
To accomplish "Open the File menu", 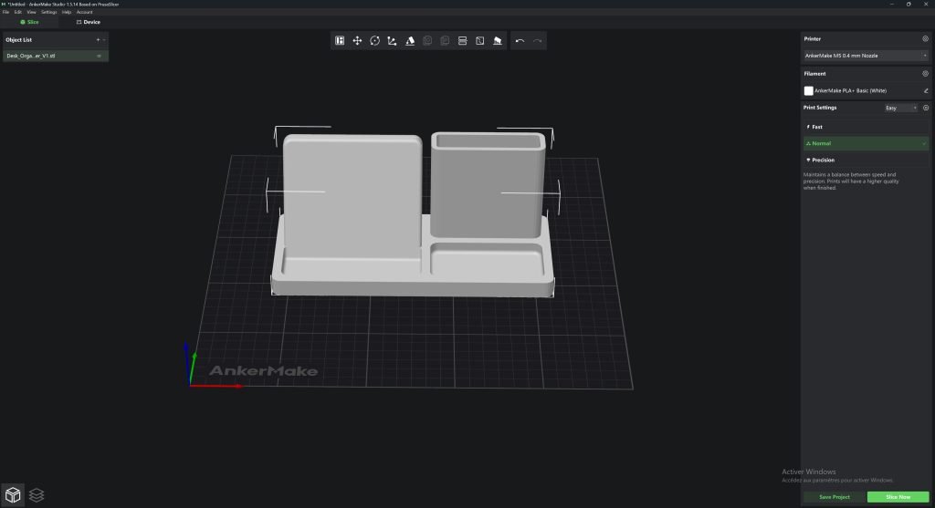I will pyautogui.click(x=5, y=12).
